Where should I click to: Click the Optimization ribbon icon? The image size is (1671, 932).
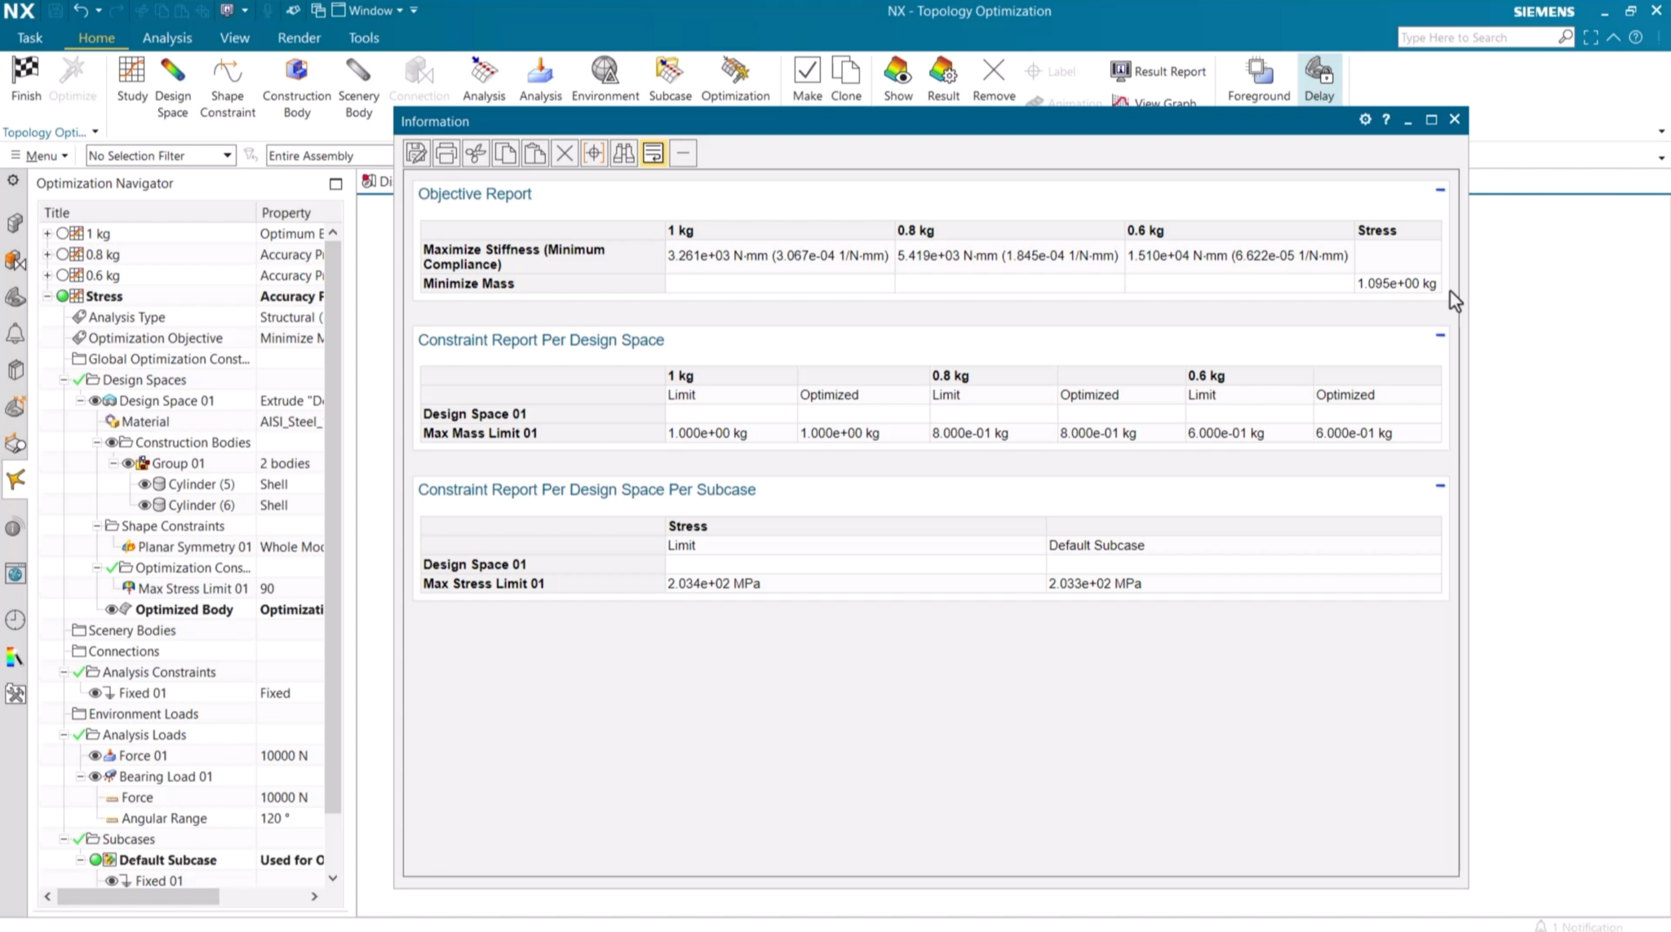click(734, 72)
